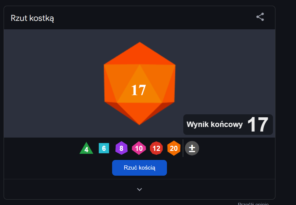Image resolution: width=296 pixels, height=205 pixels.
Task: Click the Rzut kostką title
Action: [32, 18]
